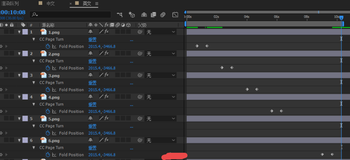Screen dimensions: 350x160
Task: Collapse layer 1.png twirl arrow
Action: coord(19,32)
